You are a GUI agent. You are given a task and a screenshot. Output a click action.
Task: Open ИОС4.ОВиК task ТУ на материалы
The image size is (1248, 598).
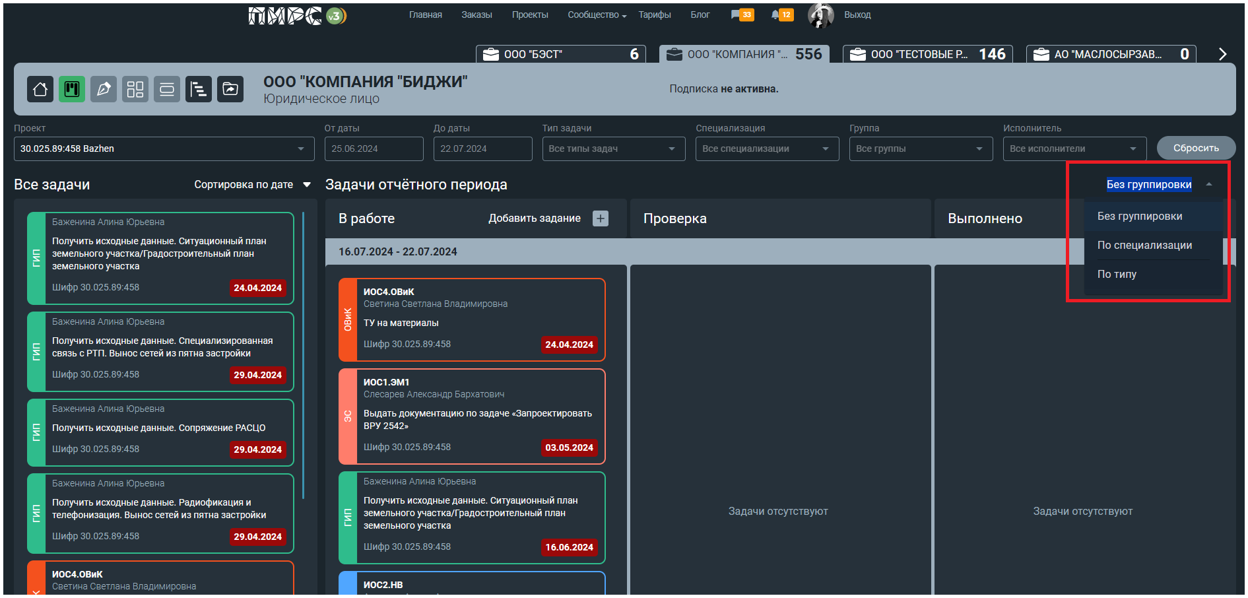(x=472, y=320)
